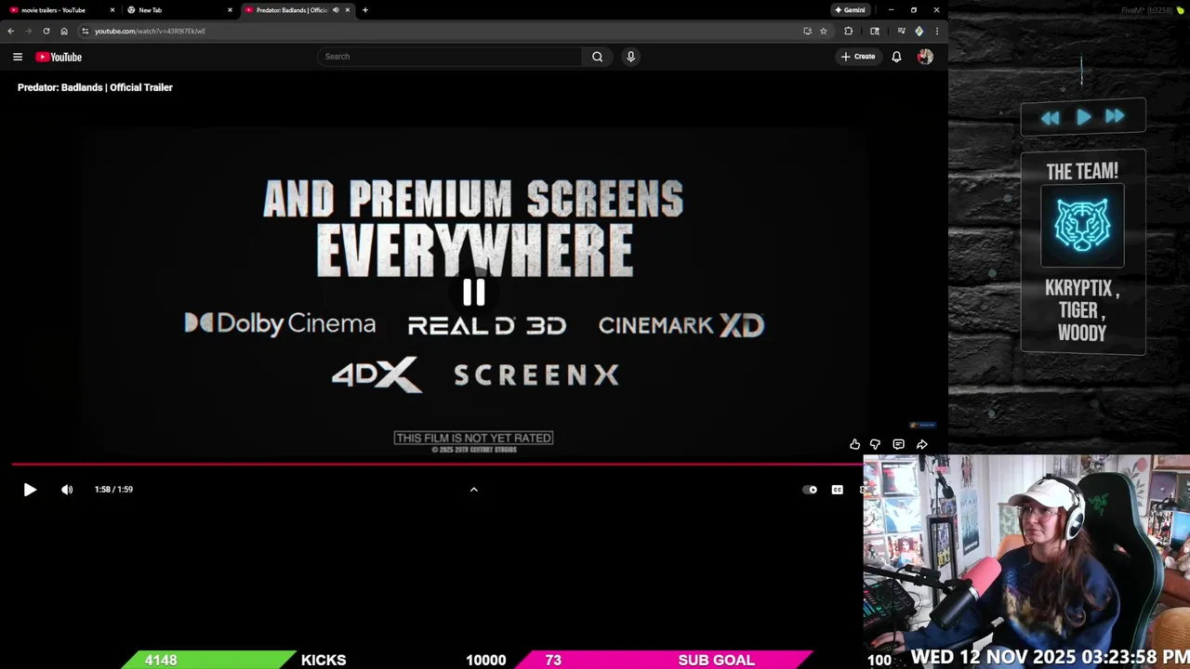The width and height of the screenshot is (1190, 669).
Task: Reload the current page
Action: click(46, 31)
